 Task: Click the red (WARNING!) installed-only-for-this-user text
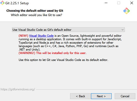coord(53,53)
